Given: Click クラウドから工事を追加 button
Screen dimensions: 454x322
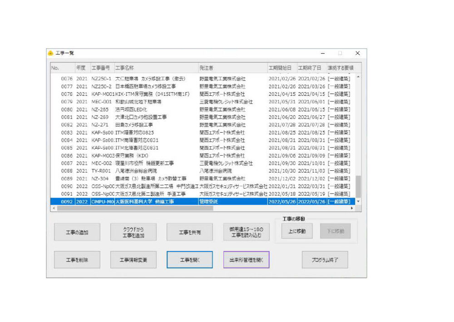Looking at the screenshot, I should coord(133,232).
